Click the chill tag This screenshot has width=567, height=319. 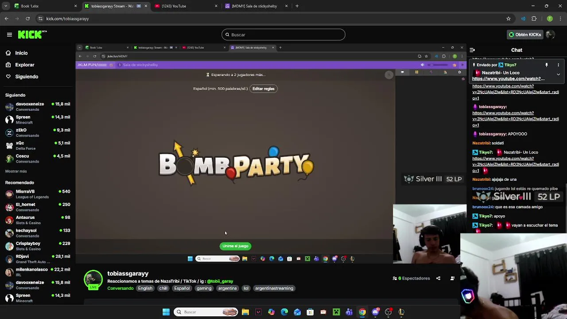[x=163, y=288]
